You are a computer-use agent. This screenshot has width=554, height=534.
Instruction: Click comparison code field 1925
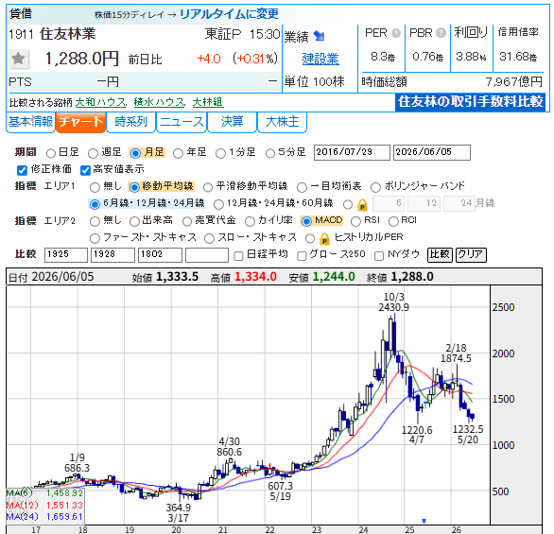pos(66,255)
